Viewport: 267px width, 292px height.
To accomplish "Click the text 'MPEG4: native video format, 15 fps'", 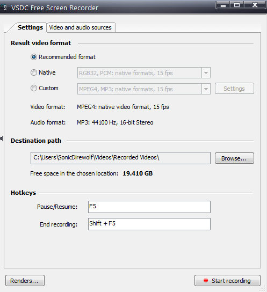I will (x=123, y=107).
